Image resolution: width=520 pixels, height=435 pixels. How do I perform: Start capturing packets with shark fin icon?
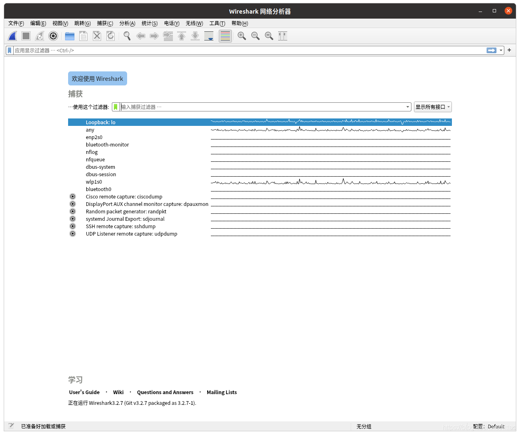[x=13, y=36]
